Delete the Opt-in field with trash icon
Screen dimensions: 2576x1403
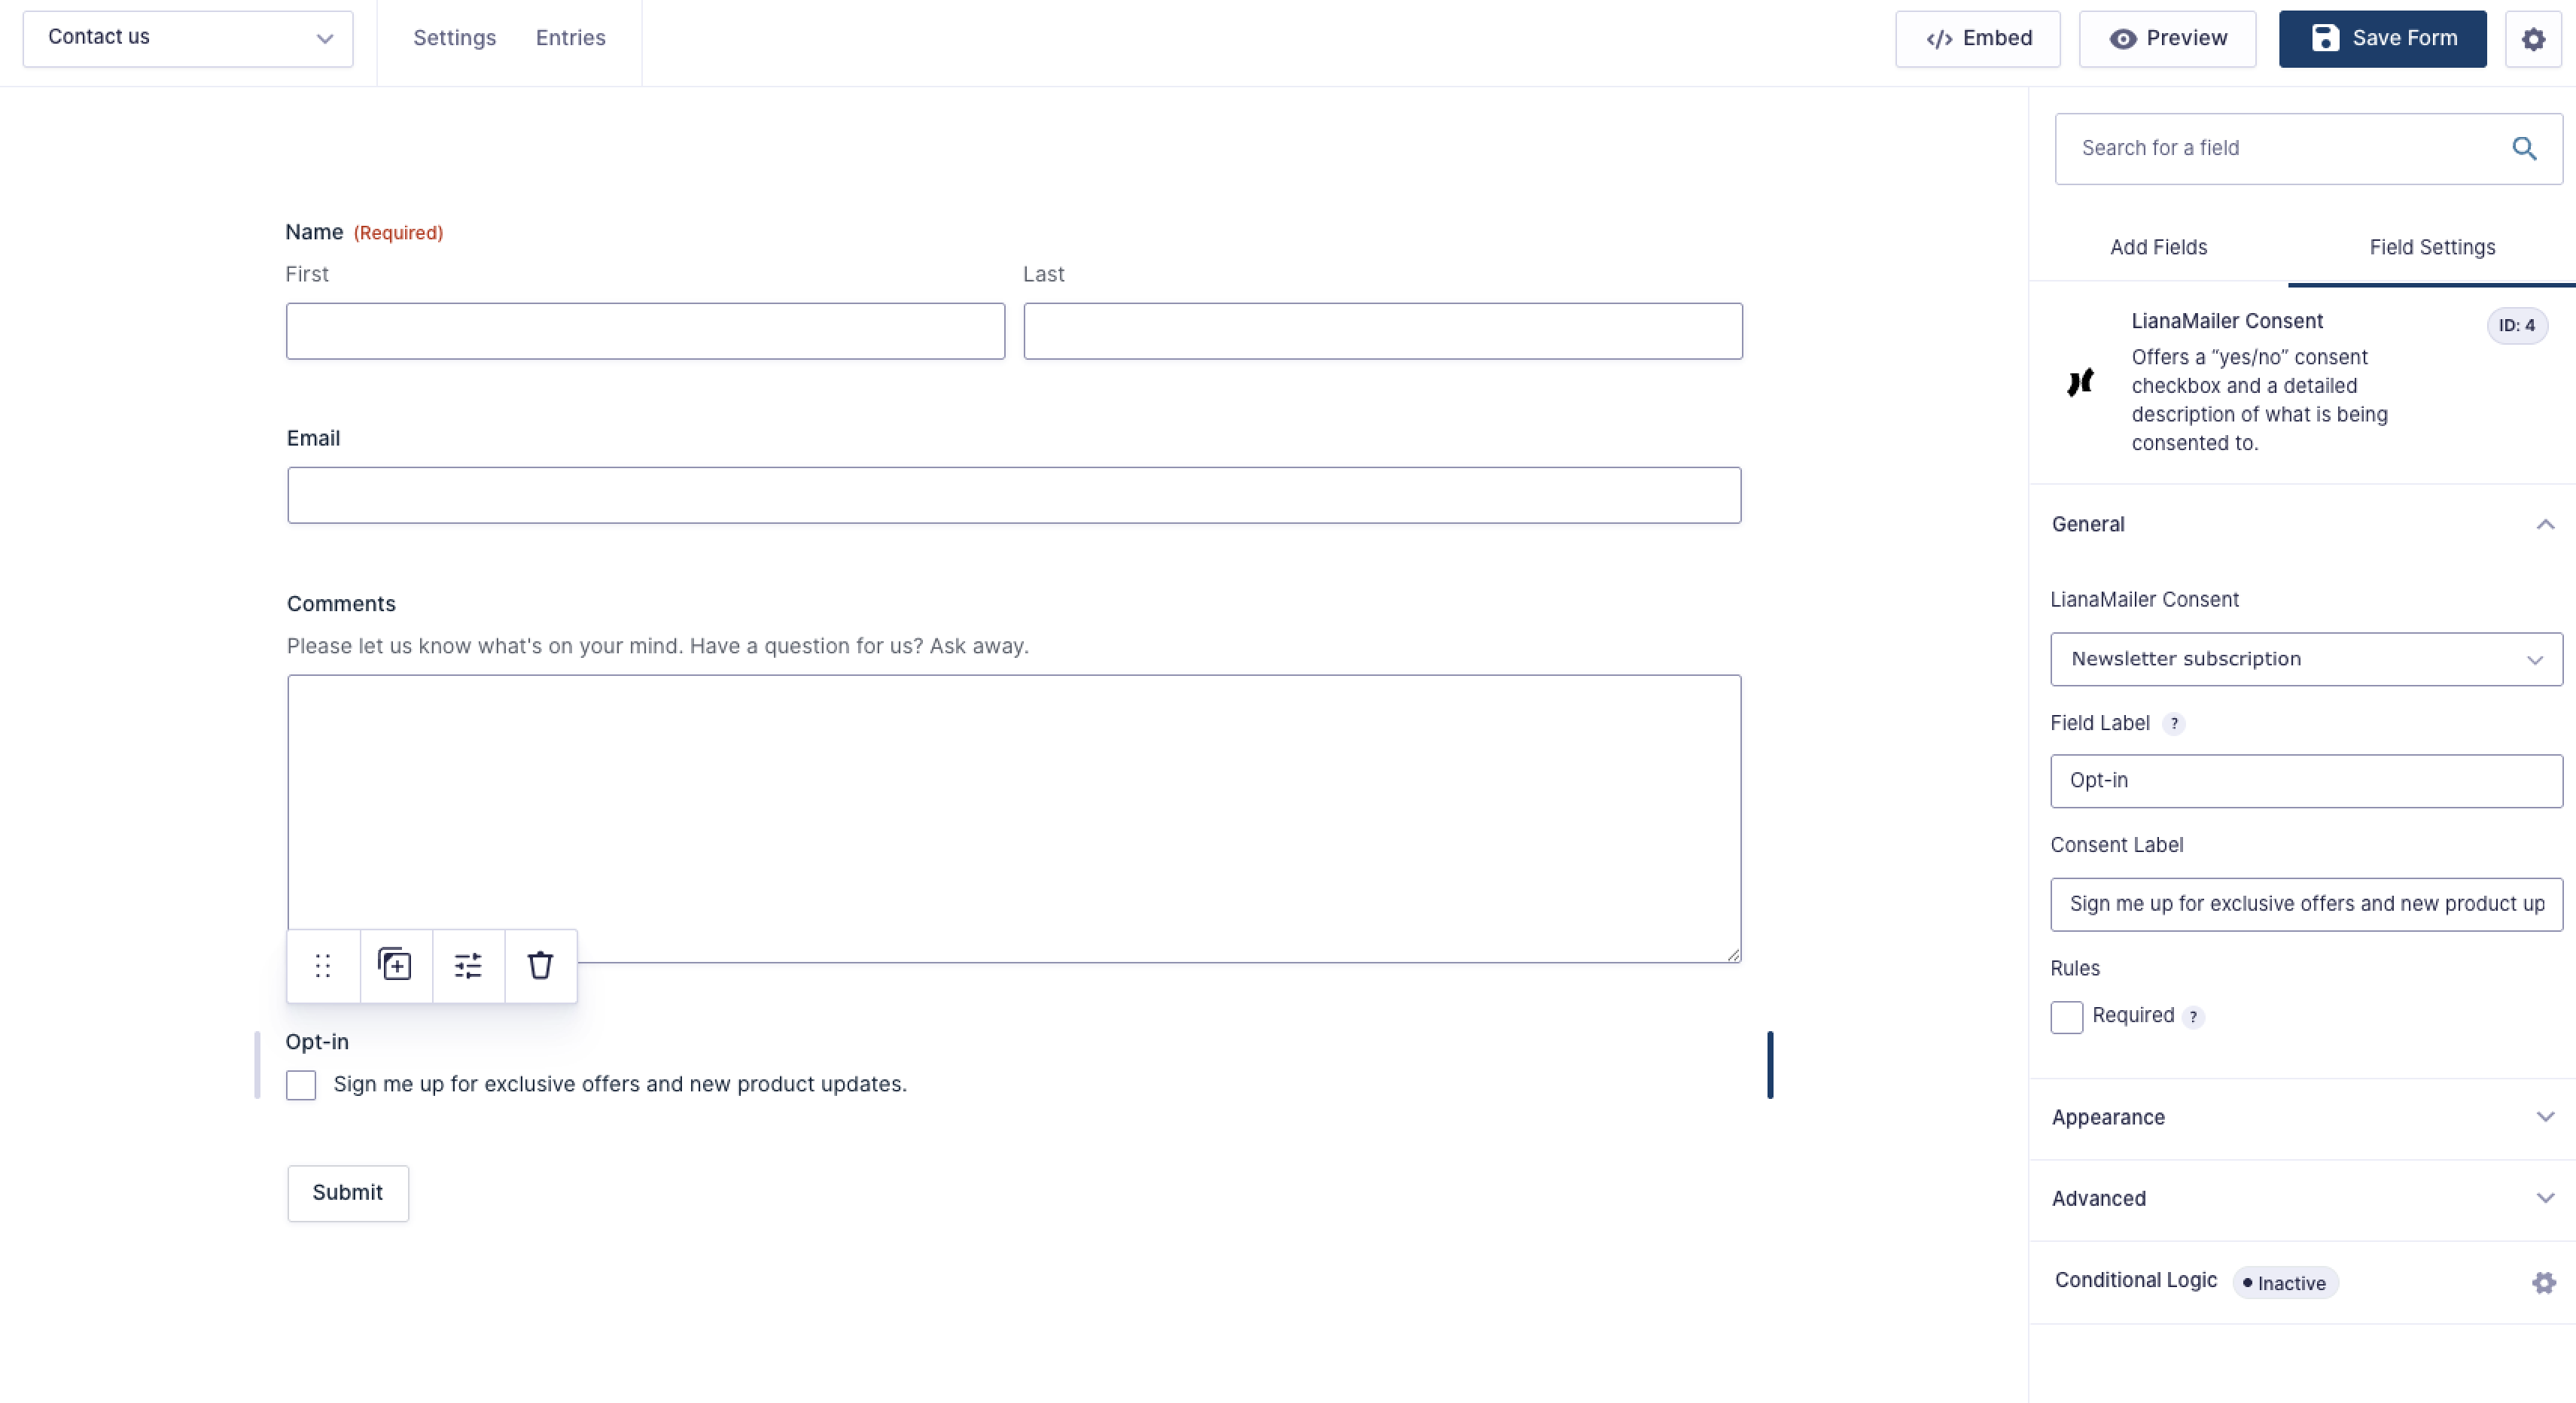(540, 965)
